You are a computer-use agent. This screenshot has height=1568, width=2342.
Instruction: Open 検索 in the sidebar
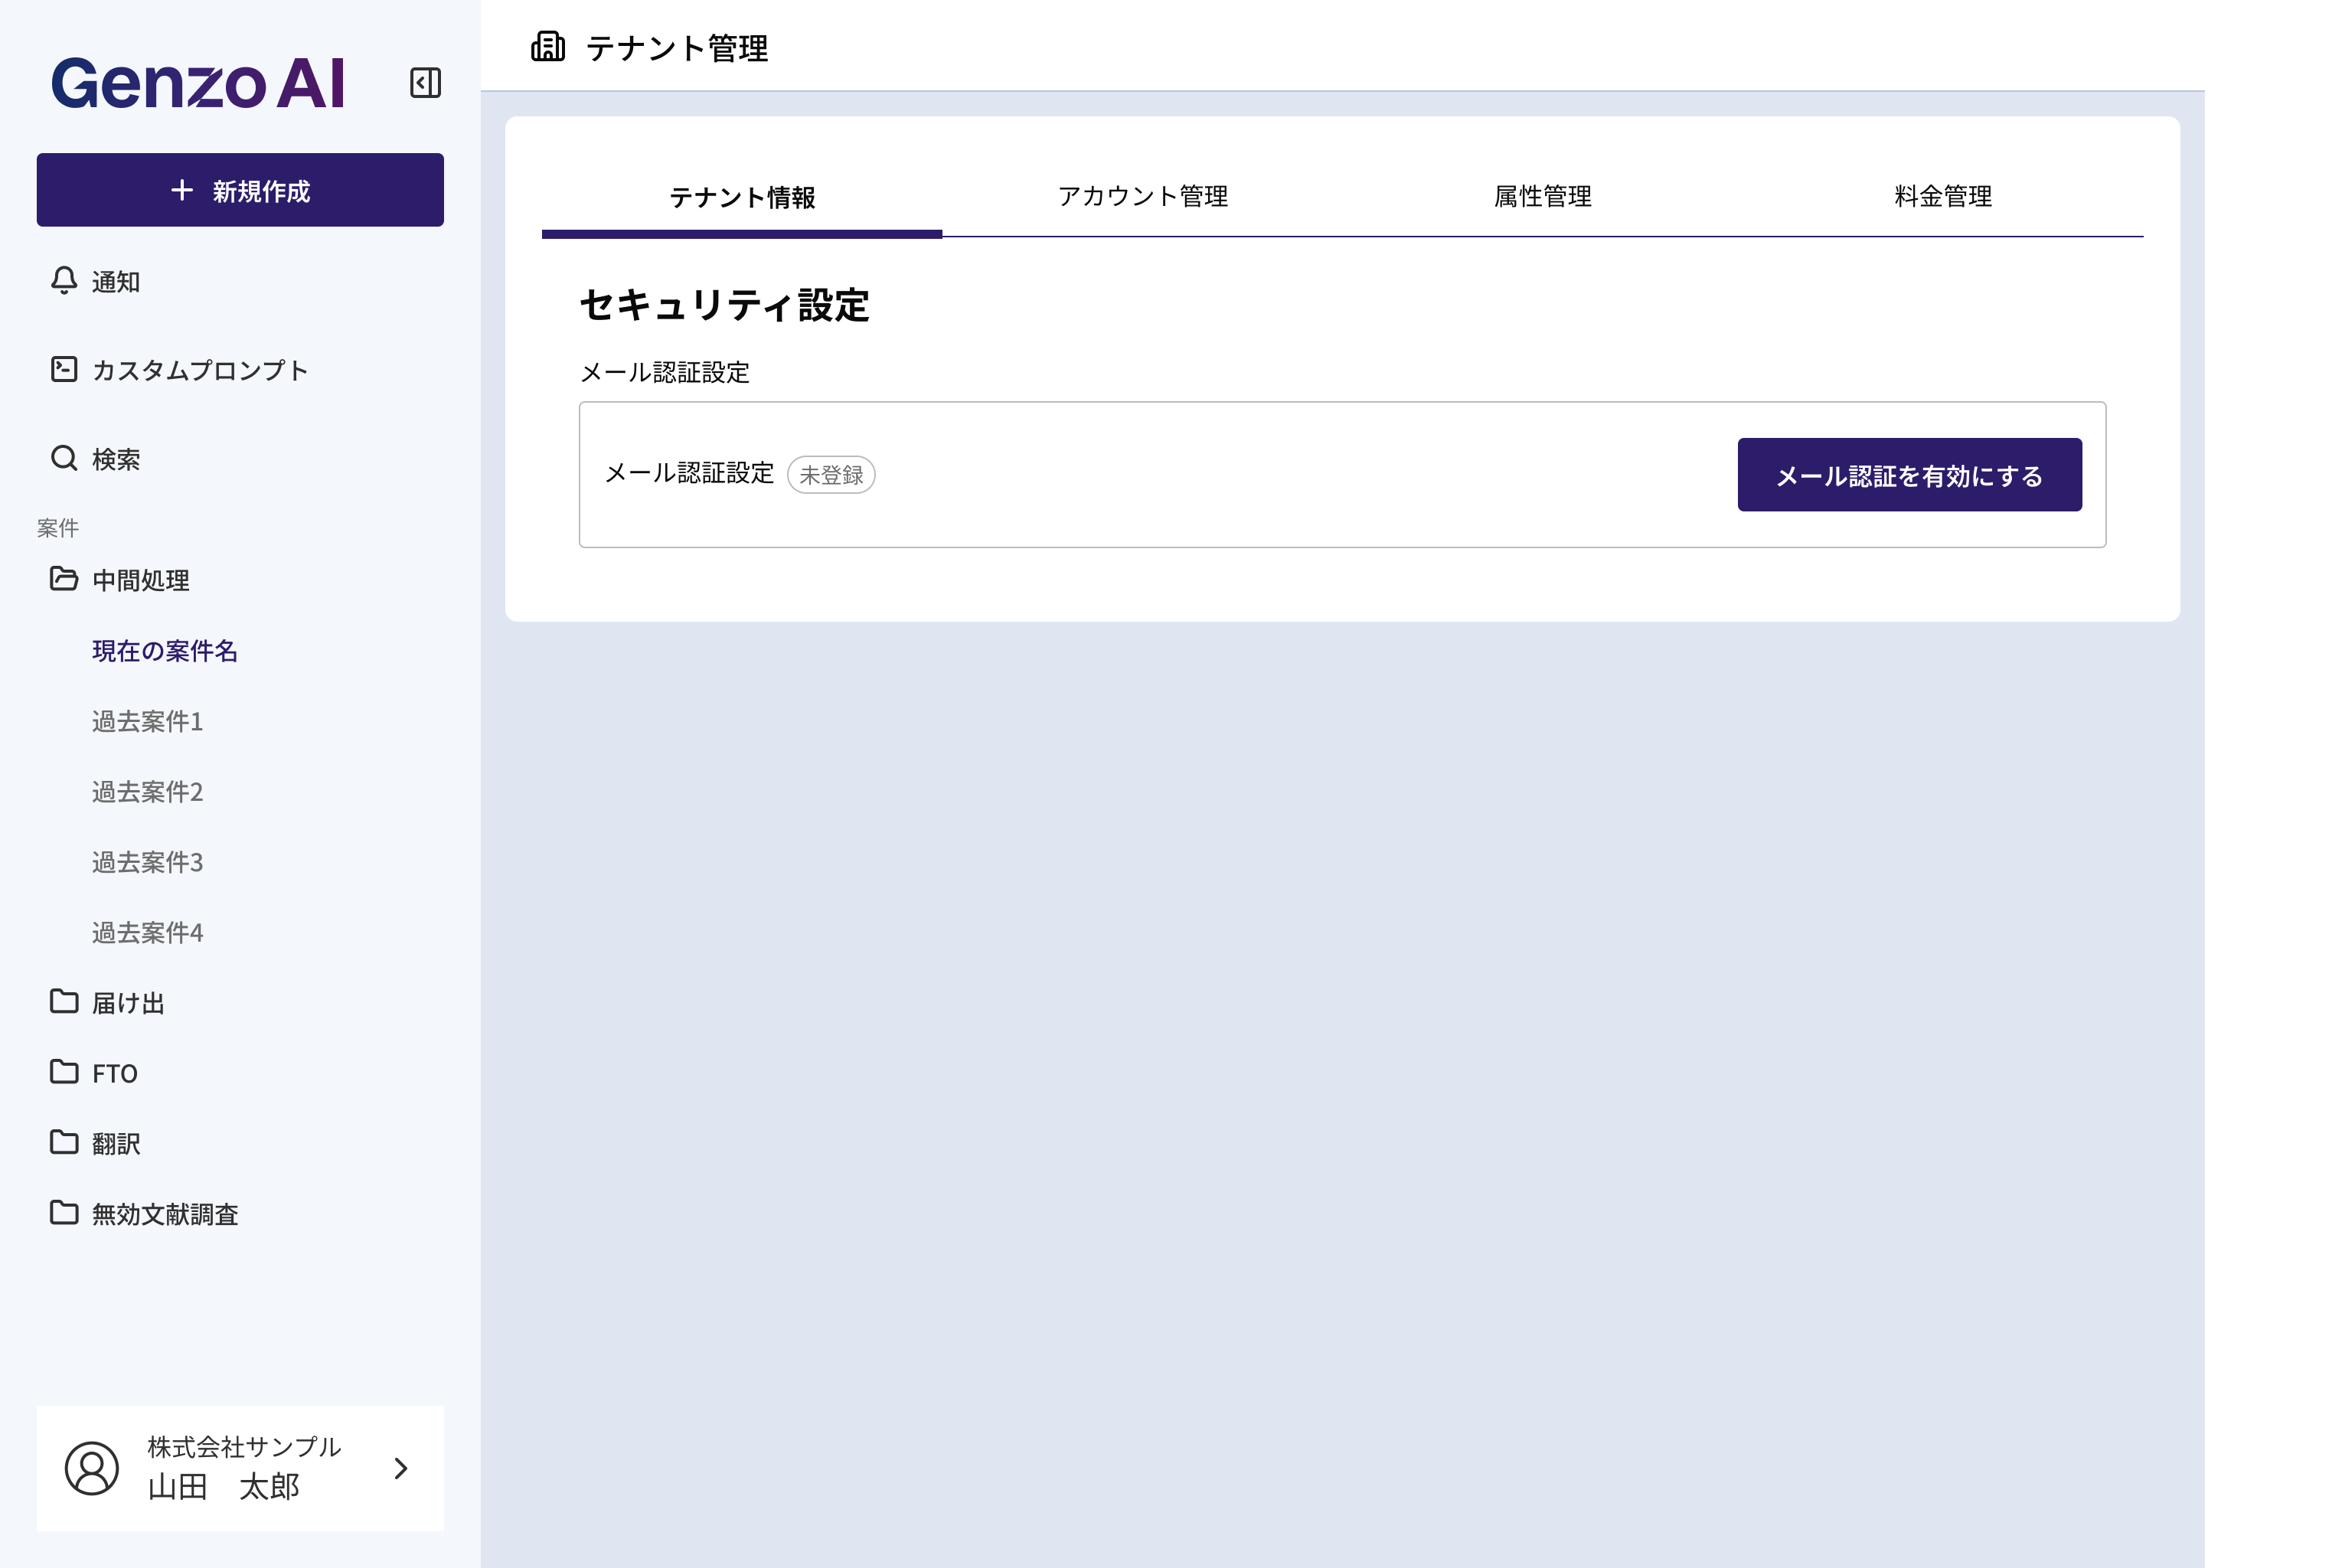(116, 460)
